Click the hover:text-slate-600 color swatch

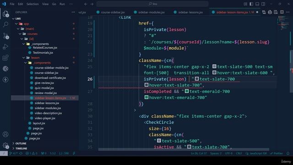coord(214,72)
